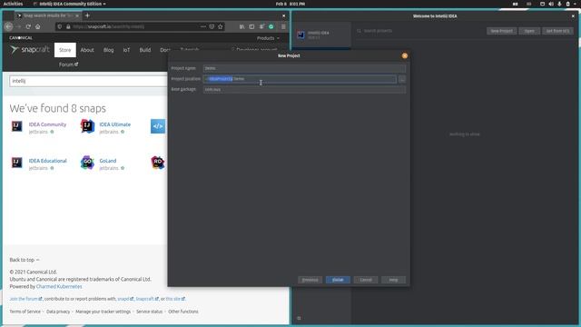Click the Help button in the dialog
The width and height of the screenshot is (581, 327).
coord(393,280)
